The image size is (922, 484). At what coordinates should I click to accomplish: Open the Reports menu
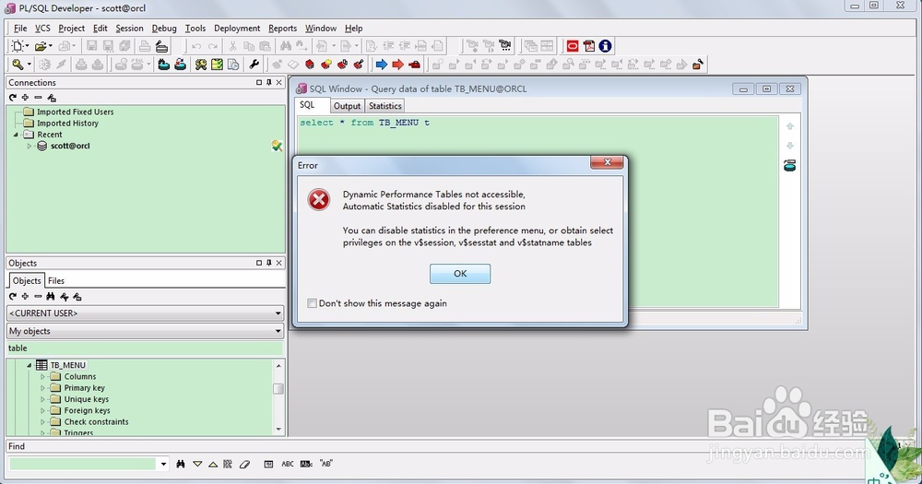[x=283, y=29]
